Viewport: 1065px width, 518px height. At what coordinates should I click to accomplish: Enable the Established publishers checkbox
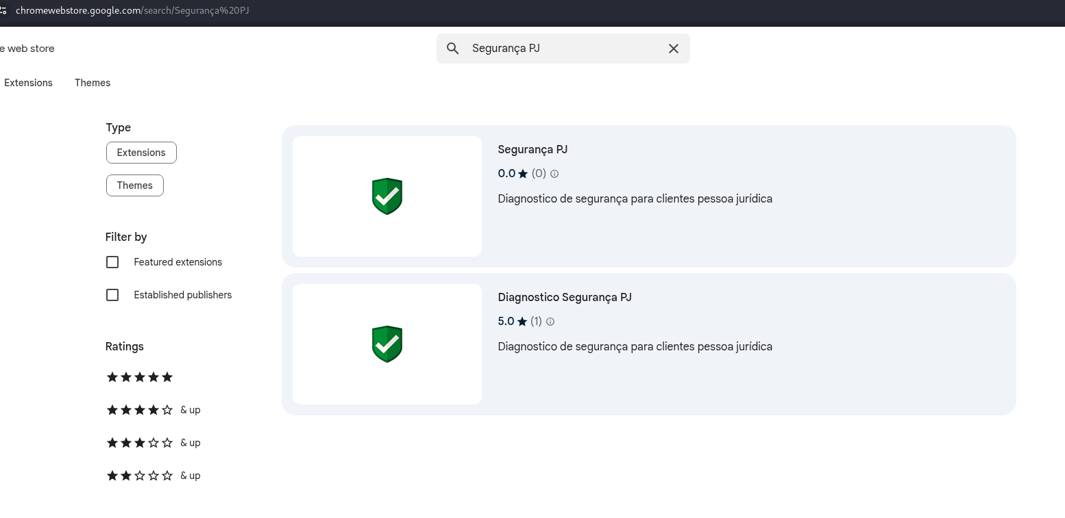point(112,295)
